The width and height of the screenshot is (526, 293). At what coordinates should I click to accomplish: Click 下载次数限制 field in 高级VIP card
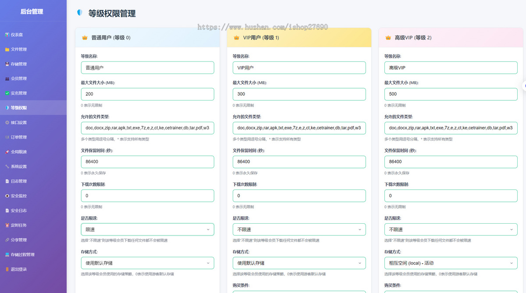click(451, 196)
